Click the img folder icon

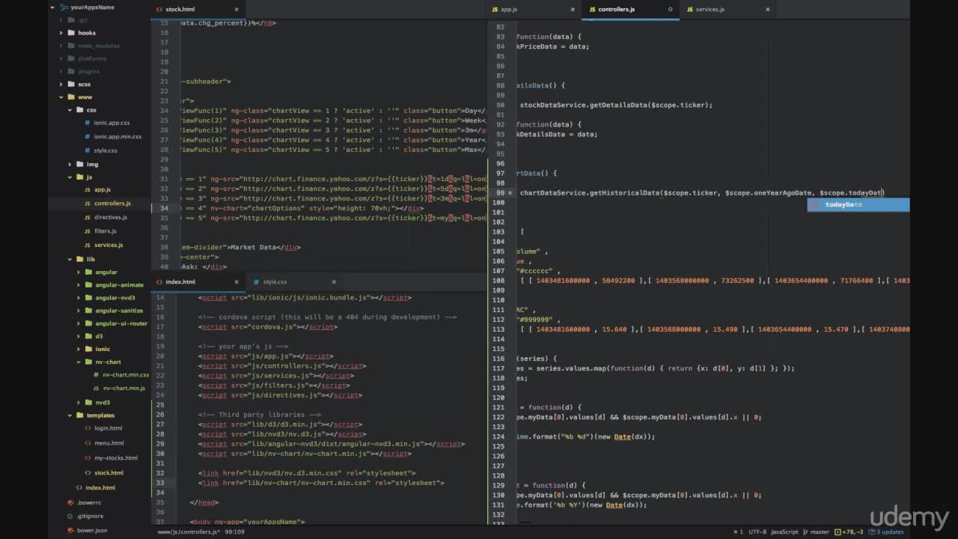(x=80, y=164)
